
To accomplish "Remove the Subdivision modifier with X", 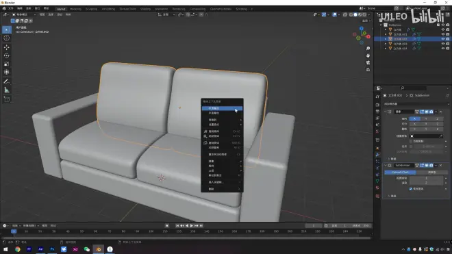I will [x=441, y=165].
